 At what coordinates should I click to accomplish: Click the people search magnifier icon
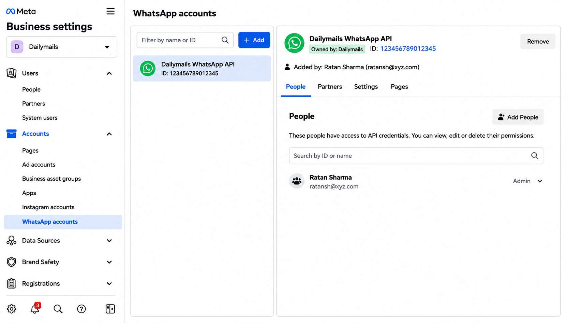point(535,156)
